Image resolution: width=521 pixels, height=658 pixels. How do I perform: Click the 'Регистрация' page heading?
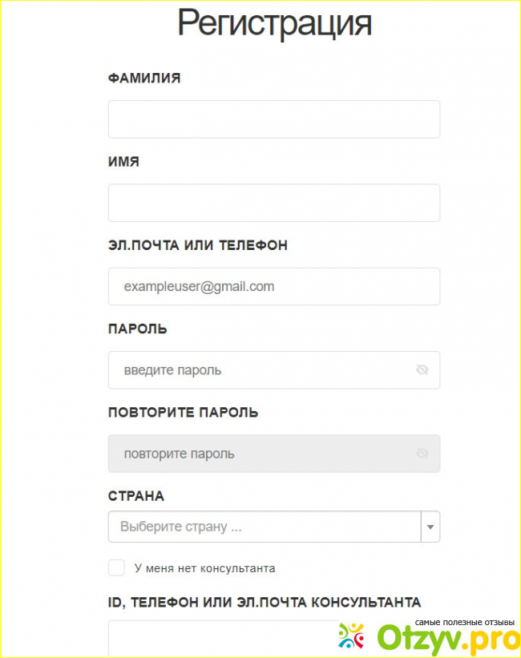tap(274, 23)
